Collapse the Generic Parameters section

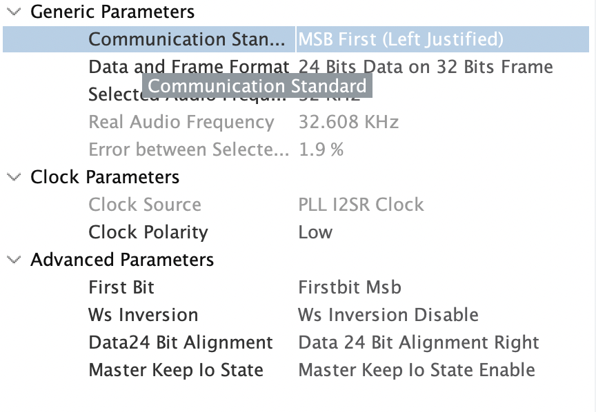coord(12,12)
